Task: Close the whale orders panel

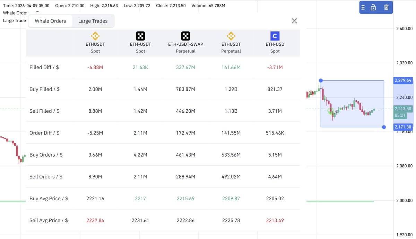Action: click(x=294, y=21)
